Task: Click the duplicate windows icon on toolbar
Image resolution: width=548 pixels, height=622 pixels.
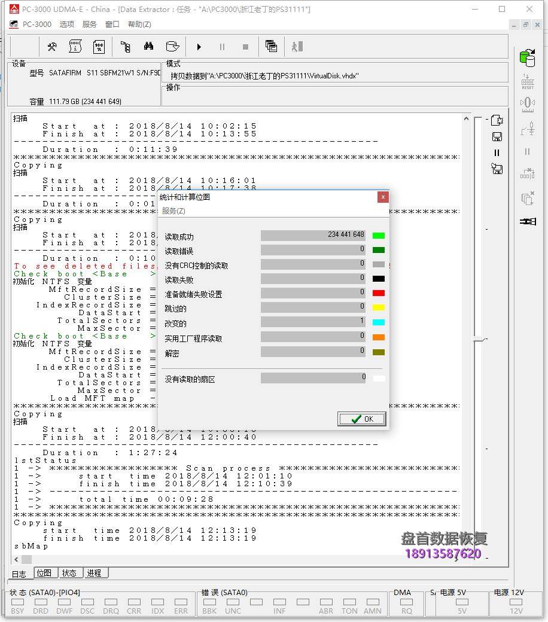Action: (x=272, y=47)
